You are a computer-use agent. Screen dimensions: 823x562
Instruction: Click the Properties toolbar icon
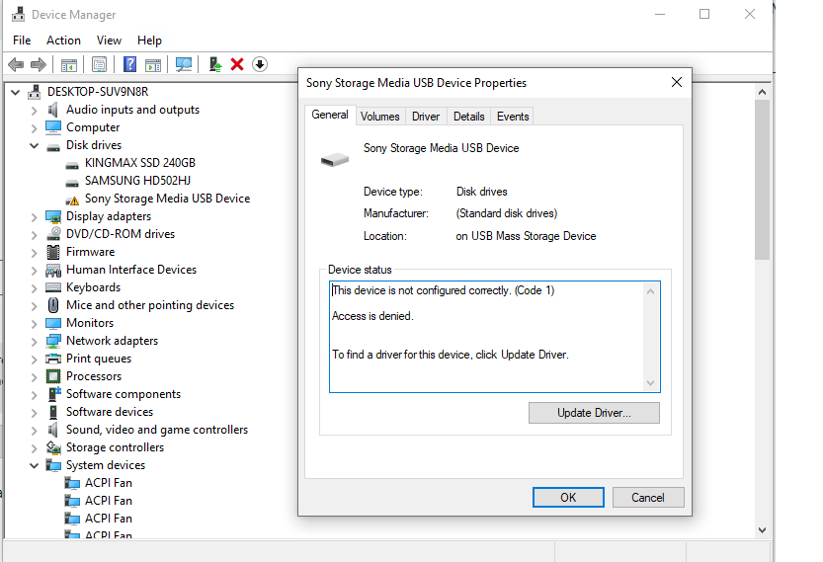click(99, 64)
